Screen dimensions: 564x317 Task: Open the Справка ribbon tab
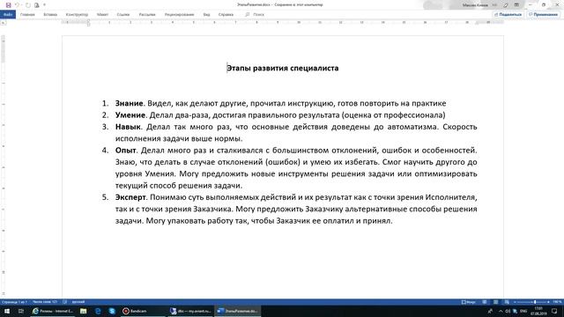(226, 15)
